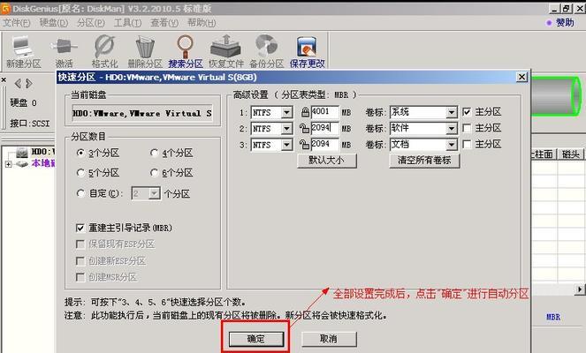
Task: Enable 主分区 checkbox for partition 2
Action: 467,128
